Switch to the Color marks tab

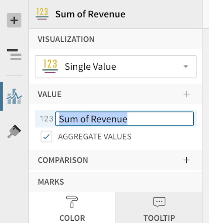tap(72, 207)
